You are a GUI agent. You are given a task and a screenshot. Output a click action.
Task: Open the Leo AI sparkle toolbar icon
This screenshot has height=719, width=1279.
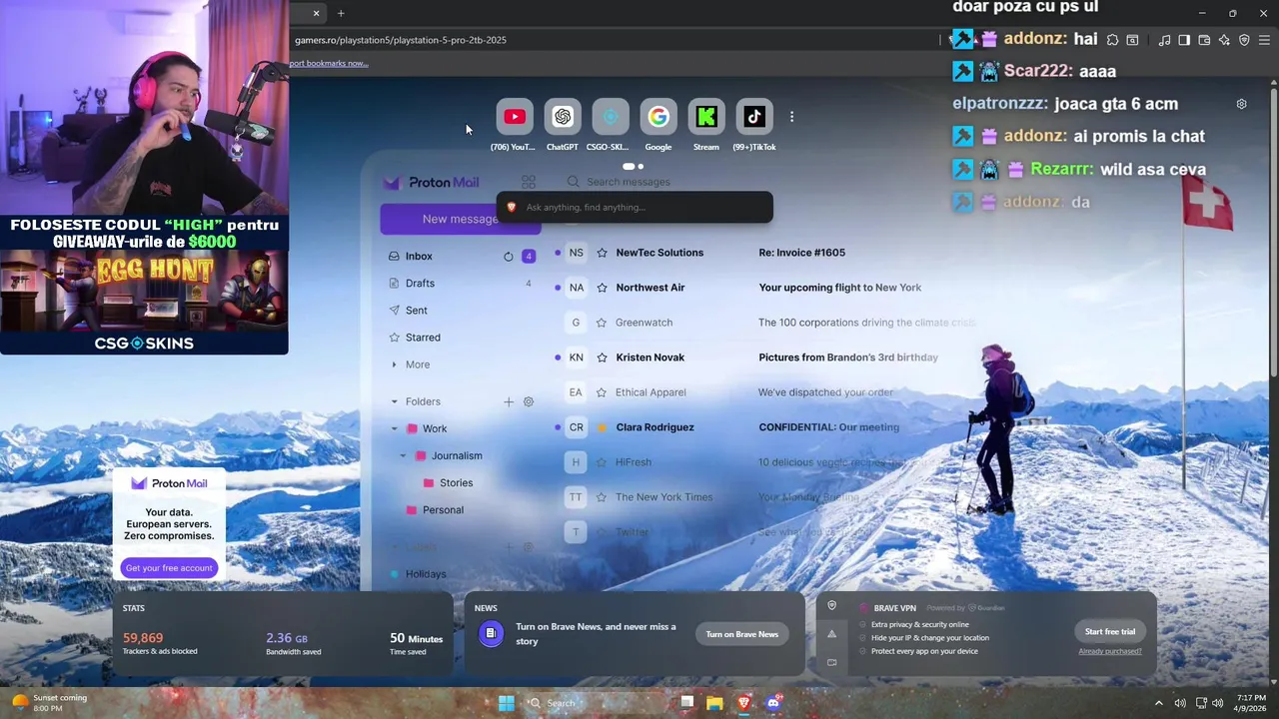pos(1224,40)
